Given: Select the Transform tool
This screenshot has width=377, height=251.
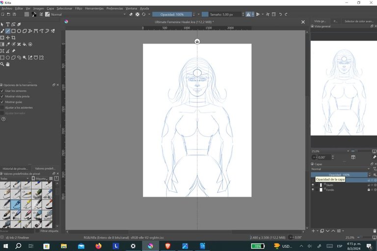Looking at the screenshot, I should coord(2,38).
